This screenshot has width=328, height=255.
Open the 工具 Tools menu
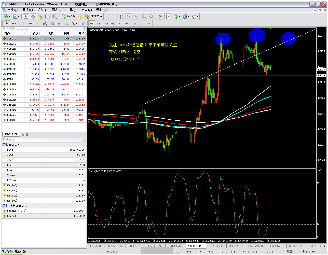[x=72, y=10]
